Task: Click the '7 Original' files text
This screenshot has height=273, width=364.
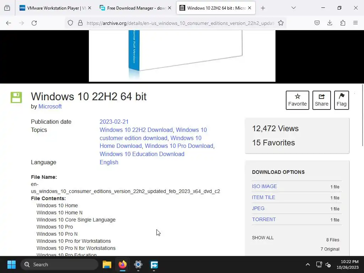Action: click(330, 249)
